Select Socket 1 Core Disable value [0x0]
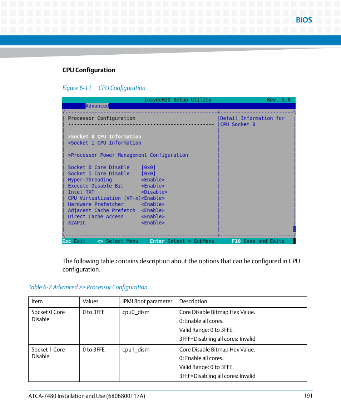Image resolution: width=341 pixels, height=409 pixels. point(148,174)
